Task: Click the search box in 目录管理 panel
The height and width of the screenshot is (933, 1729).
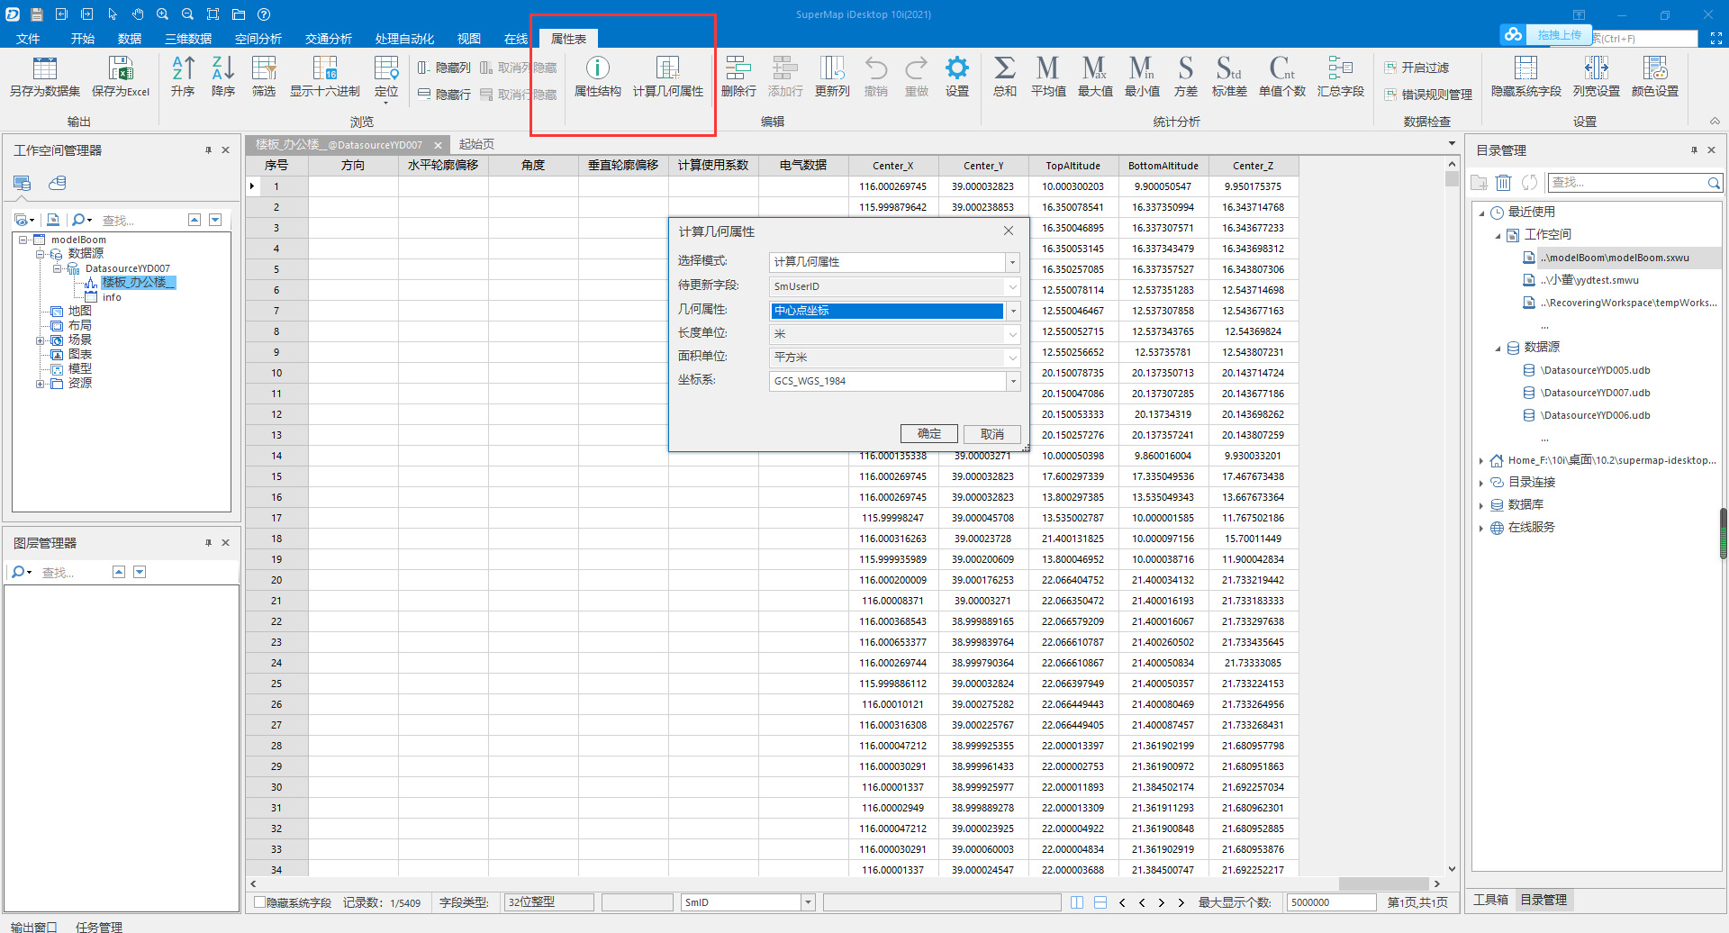Action: [1634, 183]
